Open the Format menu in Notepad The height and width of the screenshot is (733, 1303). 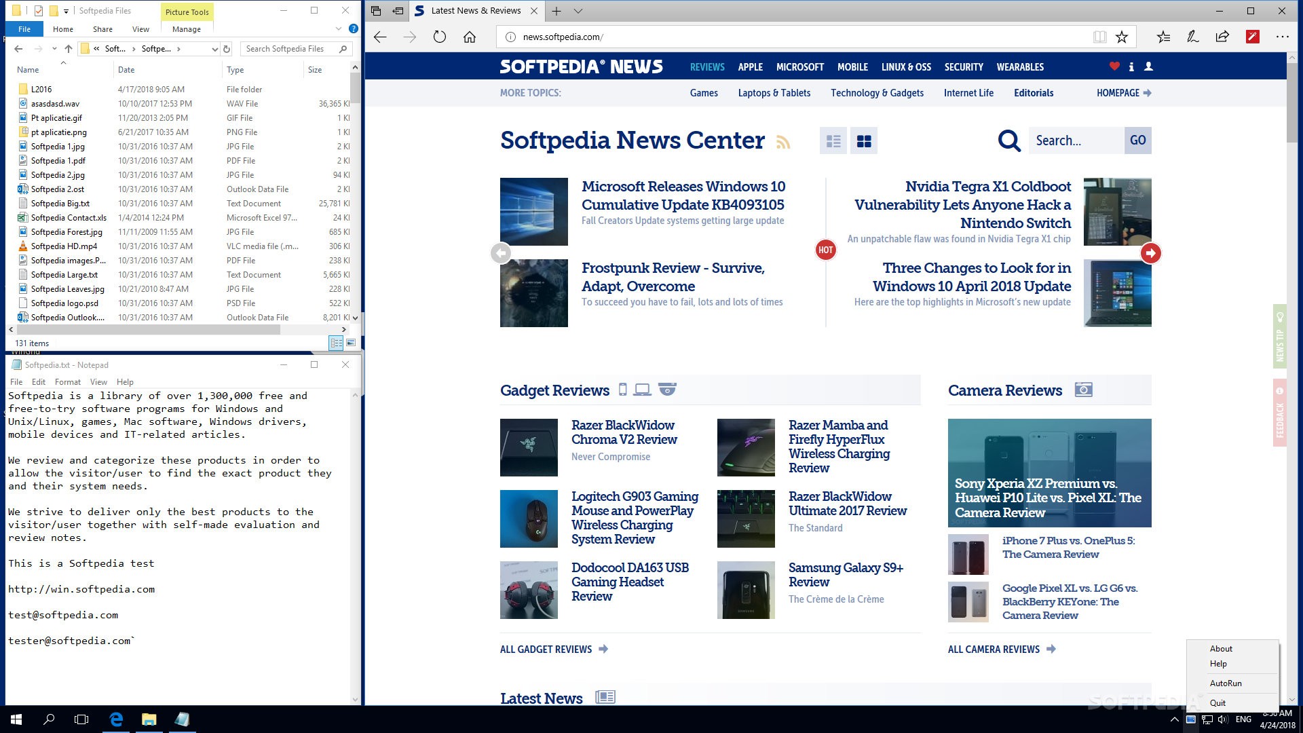pos(68,382)
